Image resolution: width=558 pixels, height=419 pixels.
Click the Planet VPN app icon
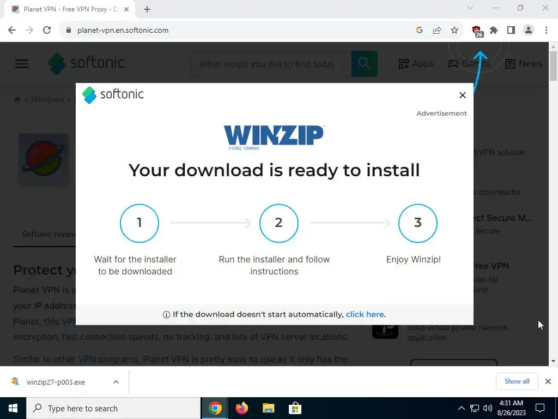pyautogui.click(x=44, y=159)
